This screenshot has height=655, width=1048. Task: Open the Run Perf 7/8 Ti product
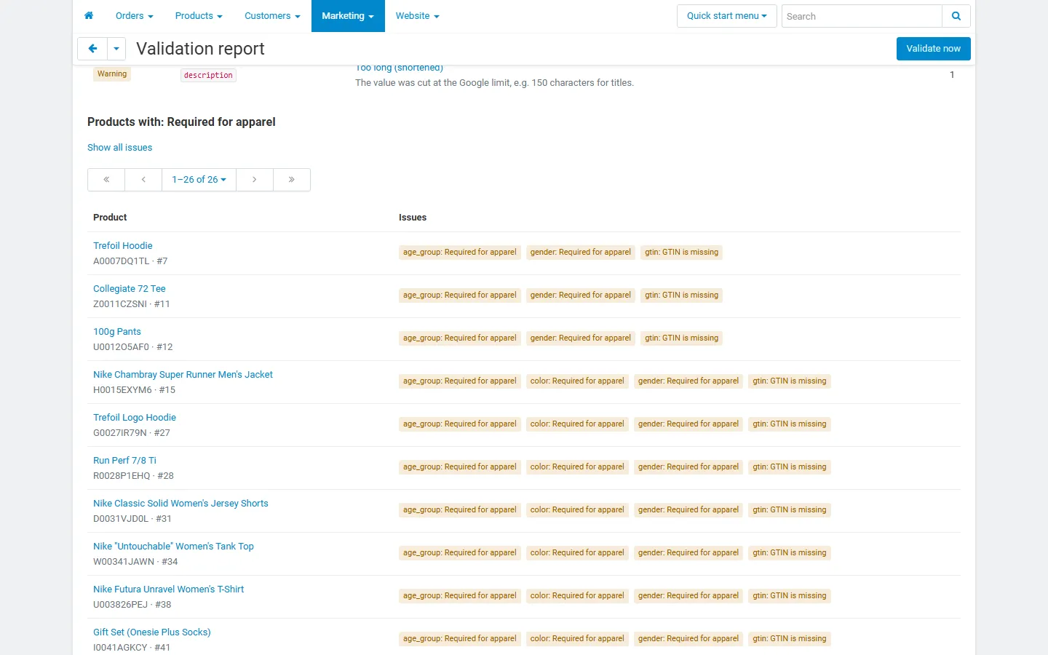124,461
